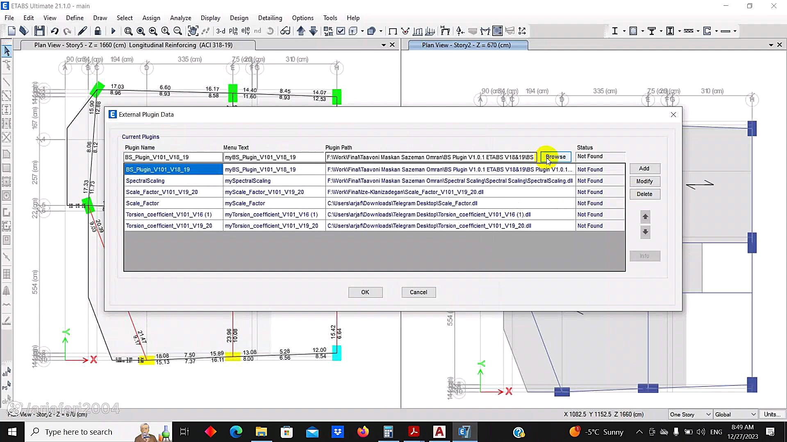
Task: Click the Lock/Unlock Model padlock icon
Action: [x=98, y=31]
